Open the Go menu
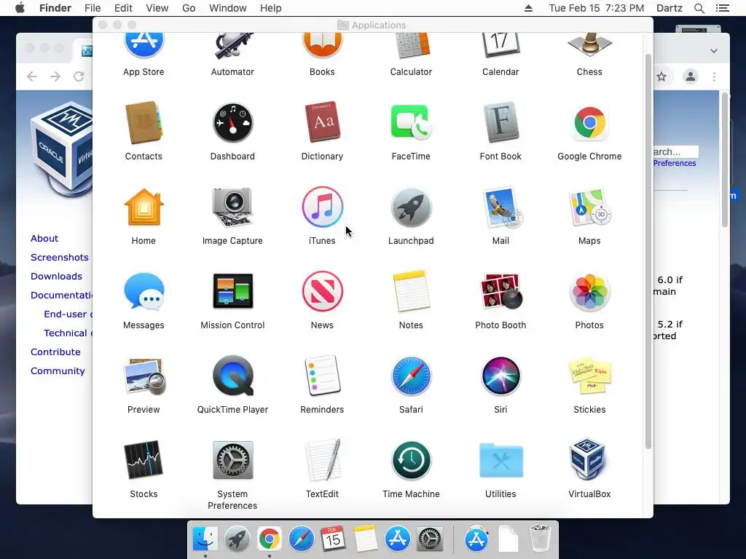 (x=189, y=8)
